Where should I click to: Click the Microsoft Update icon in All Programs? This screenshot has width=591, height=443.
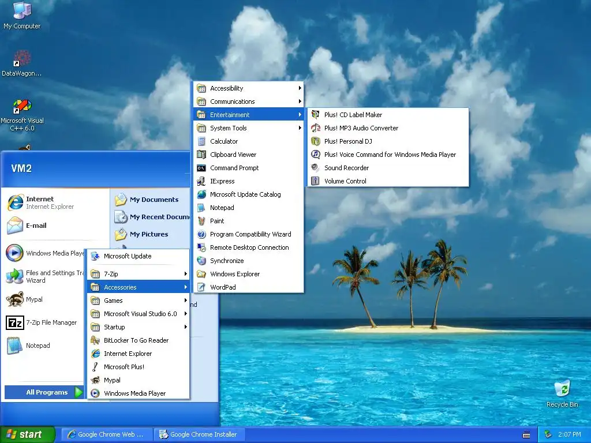(x=95, y=256)
